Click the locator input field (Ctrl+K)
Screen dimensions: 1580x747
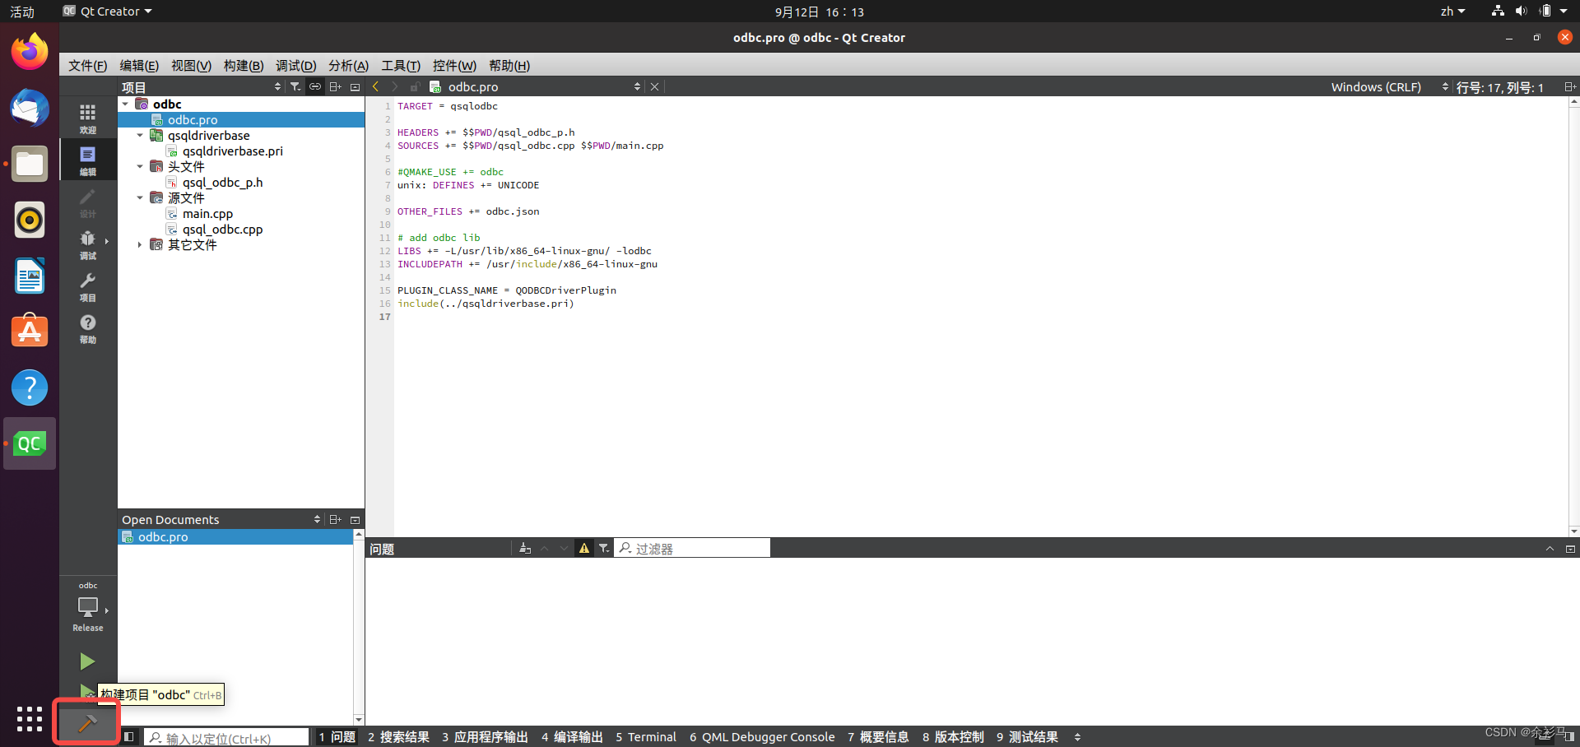pyautogui.click(x=226, y=738)
